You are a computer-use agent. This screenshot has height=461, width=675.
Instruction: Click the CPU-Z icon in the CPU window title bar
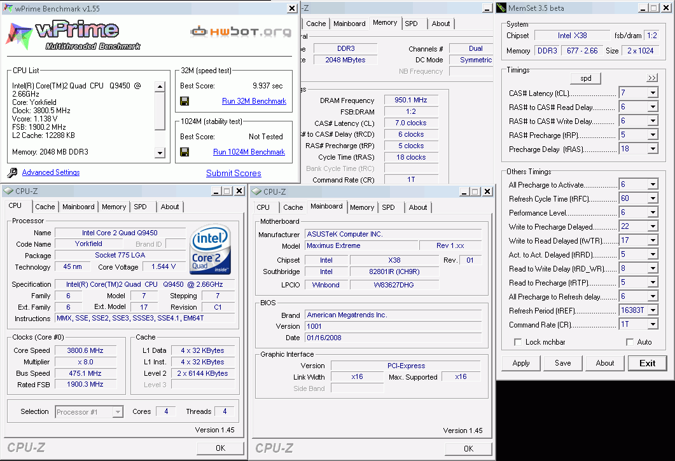8,191
